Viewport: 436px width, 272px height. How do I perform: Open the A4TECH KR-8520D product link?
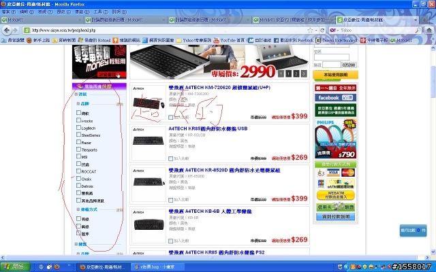pos(224,170)
